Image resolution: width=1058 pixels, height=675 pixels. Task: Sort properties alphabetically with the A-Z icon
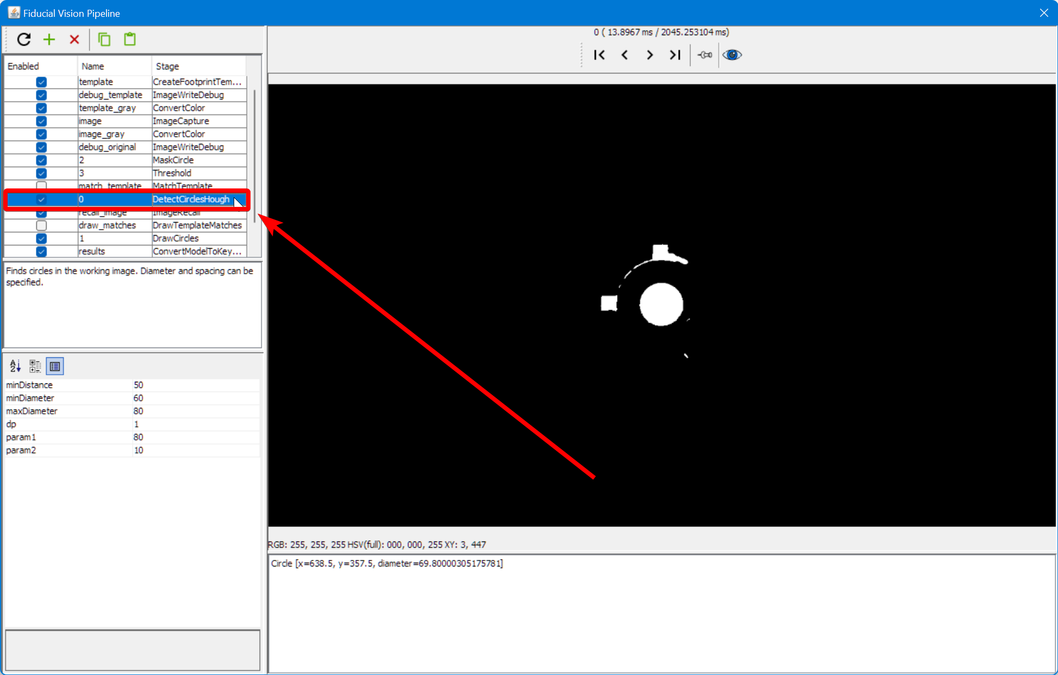pos(15,366)
